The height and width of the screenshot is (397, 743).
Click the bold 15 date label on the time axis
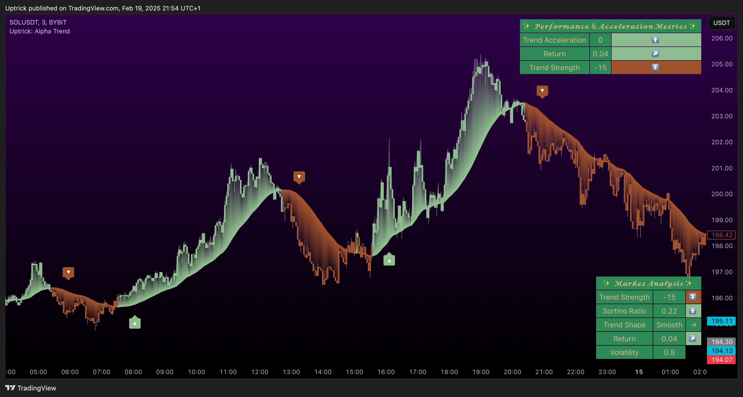pos(639,372)
